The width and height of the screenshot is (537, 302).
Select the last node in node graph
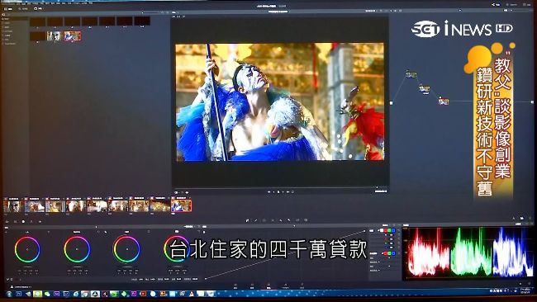444,101
